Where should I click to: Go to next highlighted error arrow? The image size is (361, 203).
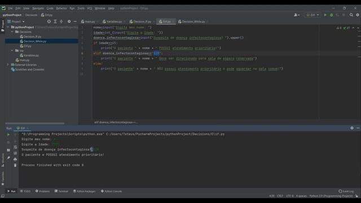[358, 28]
